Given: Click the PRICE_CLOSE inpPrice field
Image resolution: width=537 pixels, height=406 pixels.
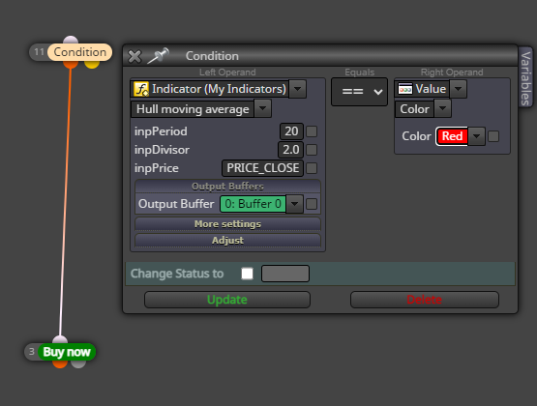Looking at the screenshot, I should (x=262, y=168).
